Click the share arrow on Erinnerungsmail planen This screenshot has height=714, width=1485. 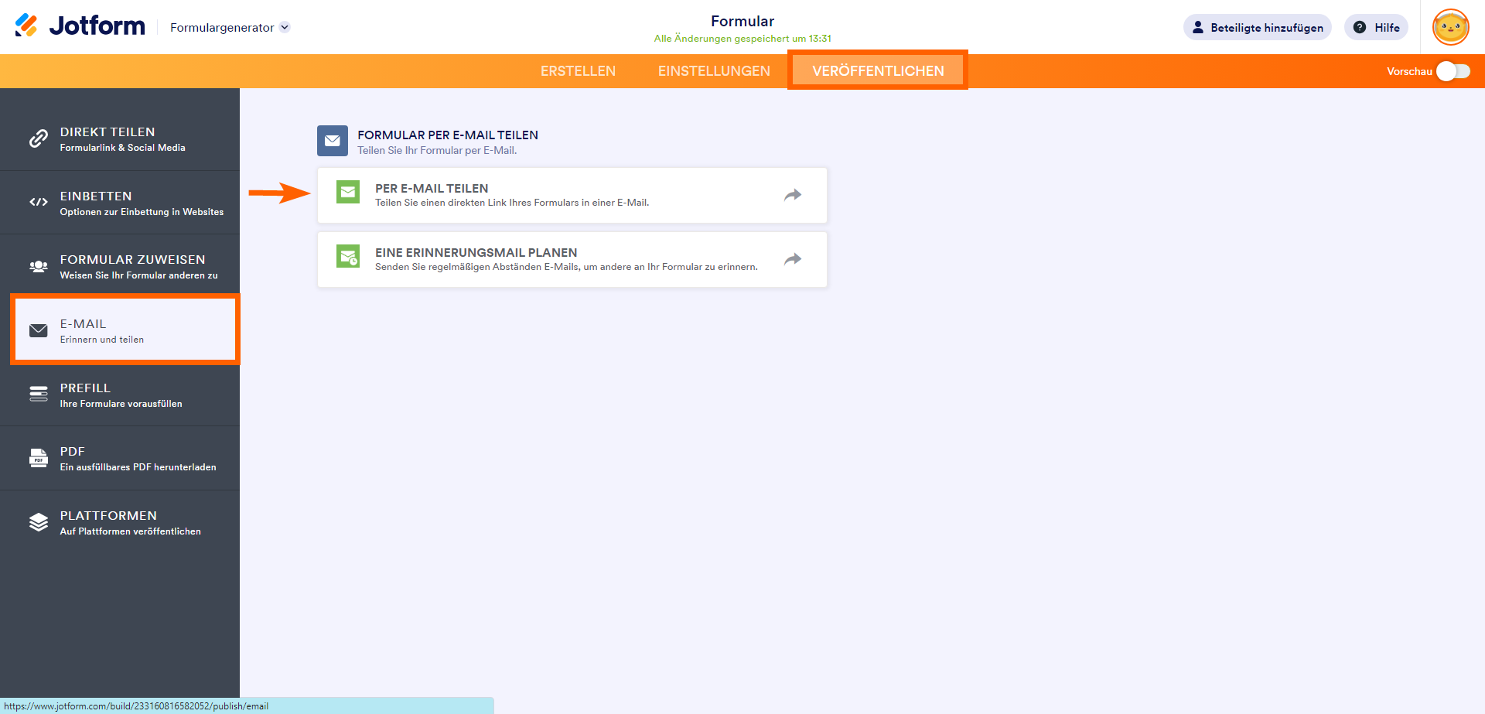tap(793, 259)
